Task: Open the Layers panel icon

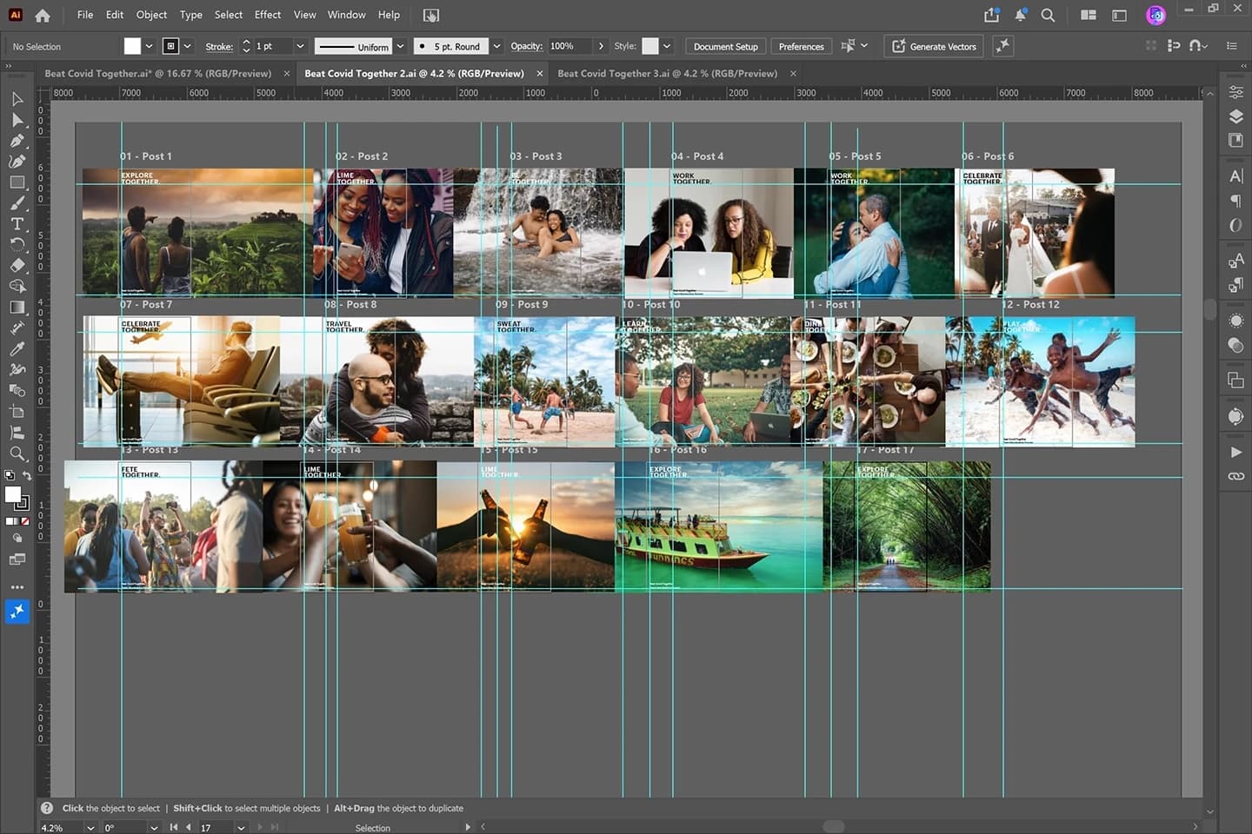Action: (x=1235, y=116)
